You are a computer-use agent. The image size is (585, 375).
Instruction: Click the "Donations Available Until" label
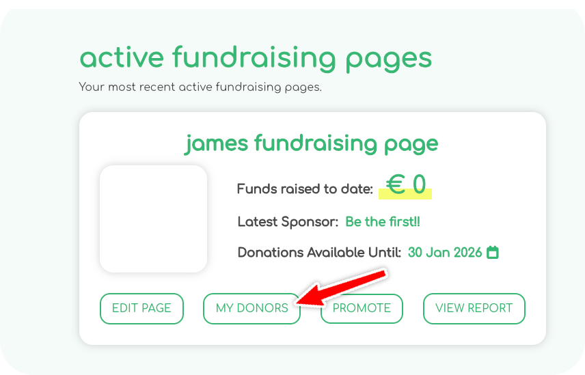[319, 253]
